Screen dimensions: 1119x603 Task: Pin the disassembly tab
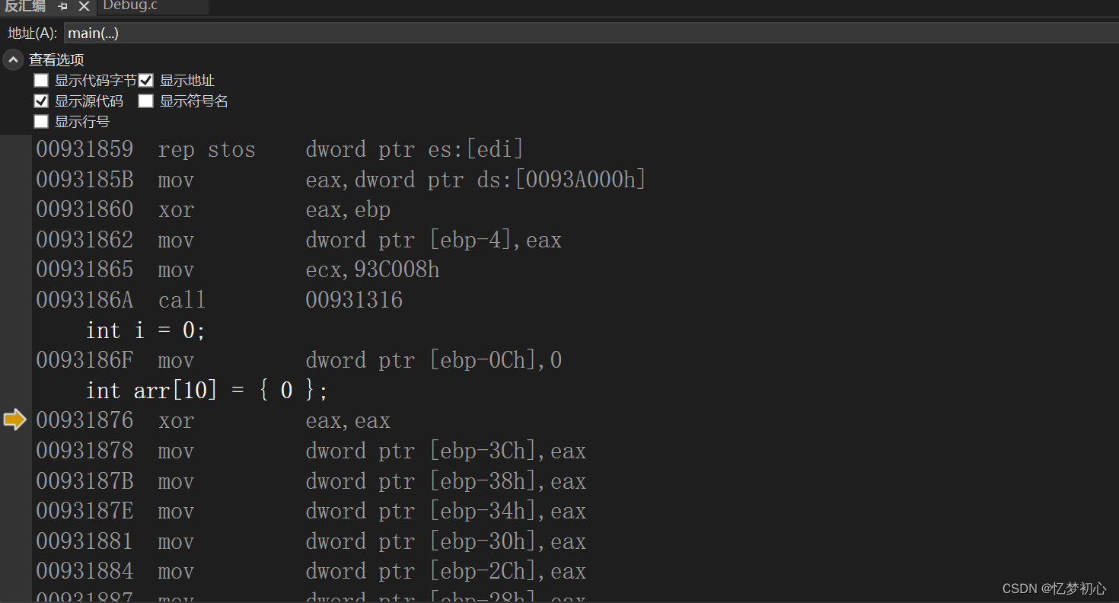(x=63, y=6)
